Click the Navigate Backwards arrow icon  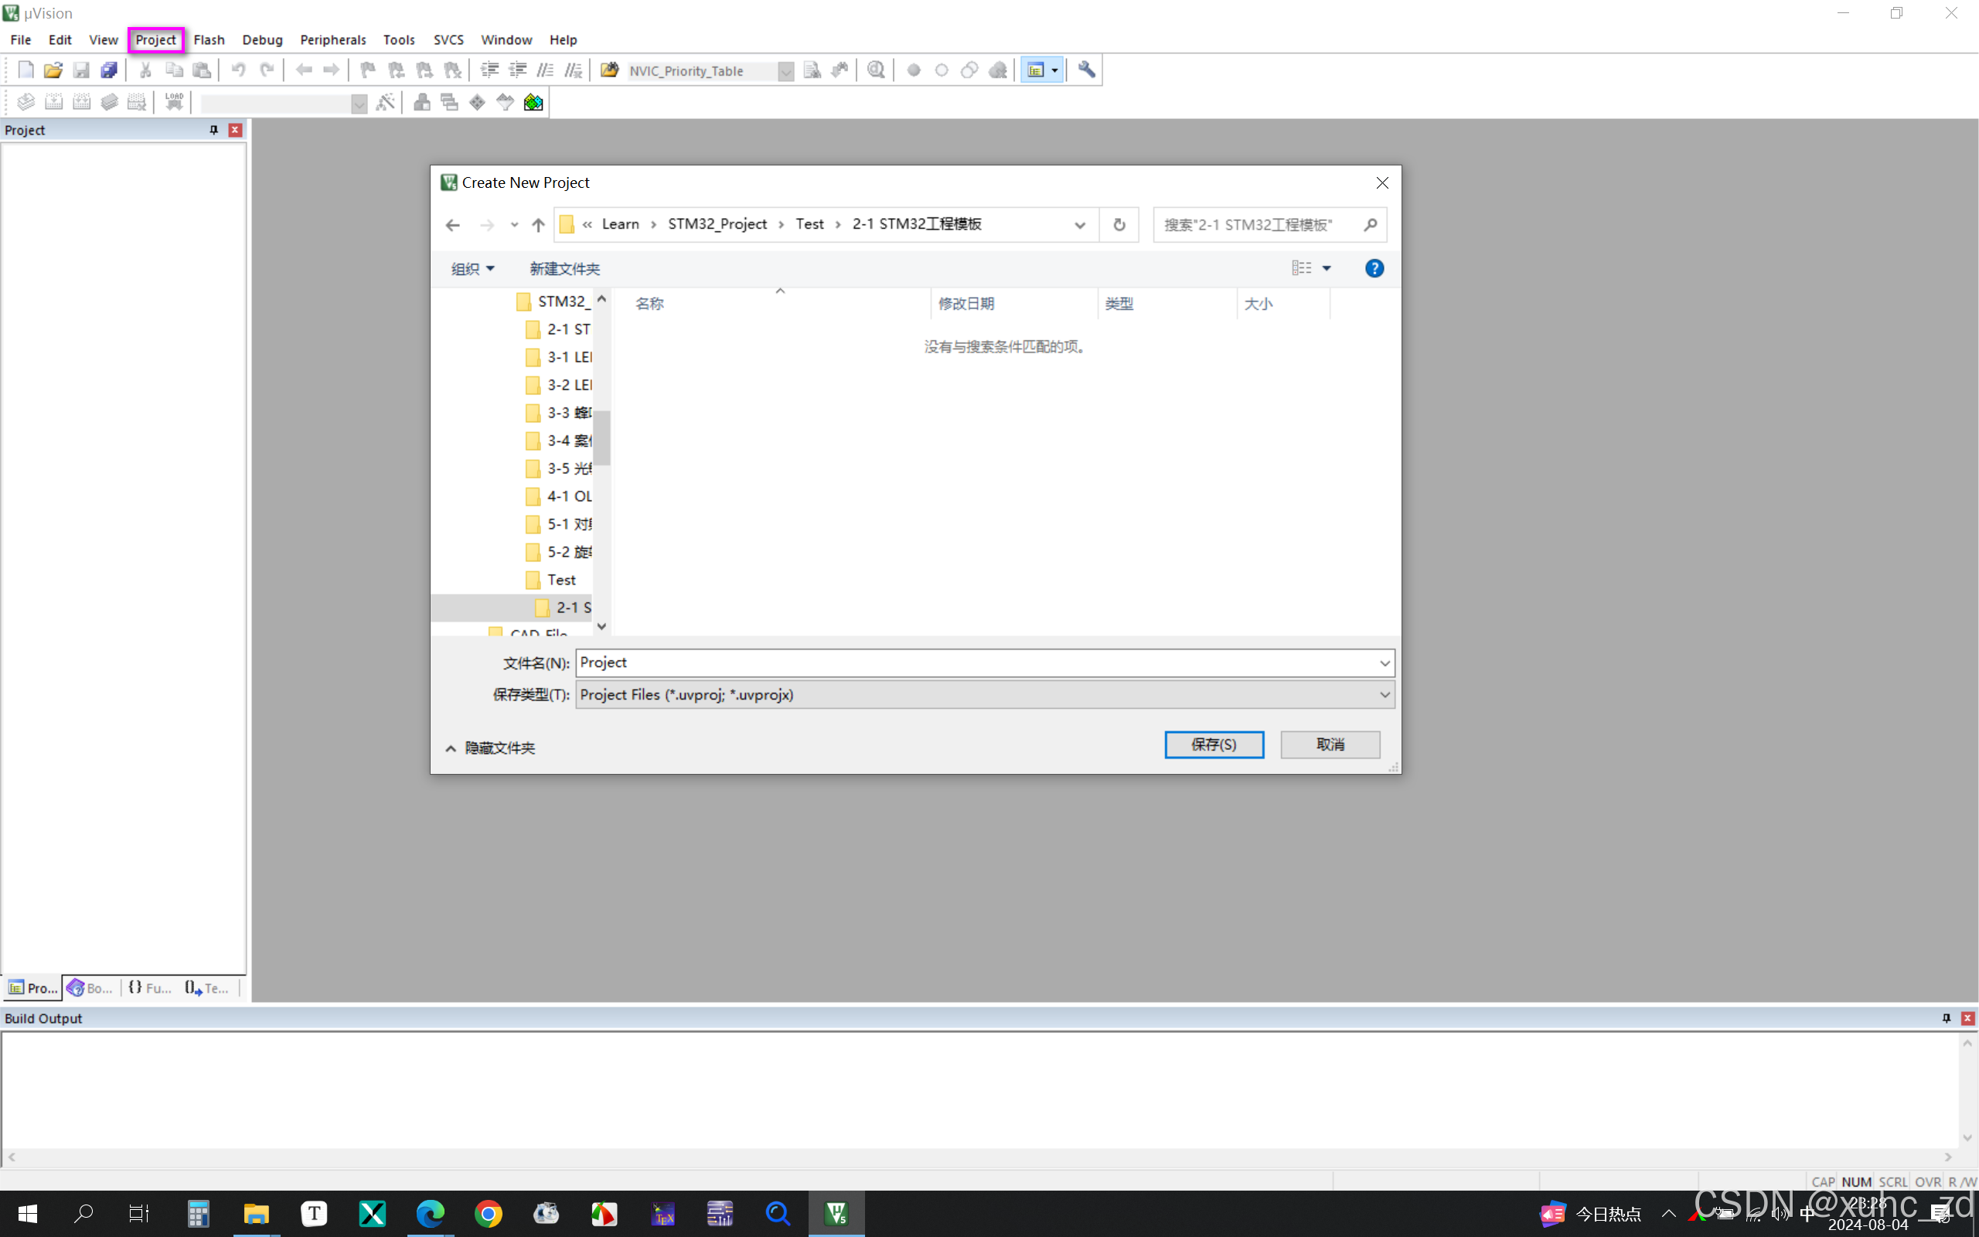[x=303, y=70]
